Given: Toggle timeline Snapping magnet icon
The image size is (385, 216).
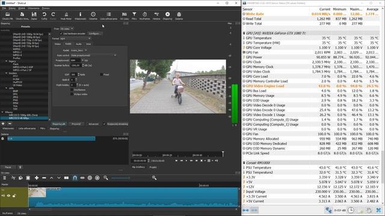Looking at the screenshot, I should (x=75, y=178).
